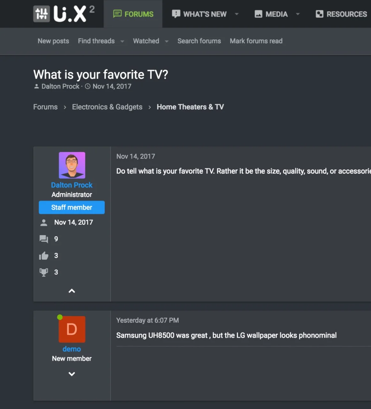Click Mark forums read
371x409 pixels.
(256, 41)
